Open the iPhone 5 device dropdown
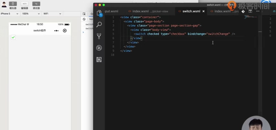 pyautogui.click(x=10, y=14)
